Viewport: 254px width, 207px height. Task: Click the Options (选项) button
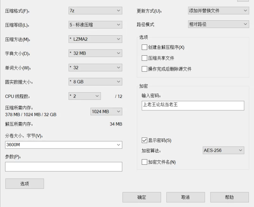[25, 183]
